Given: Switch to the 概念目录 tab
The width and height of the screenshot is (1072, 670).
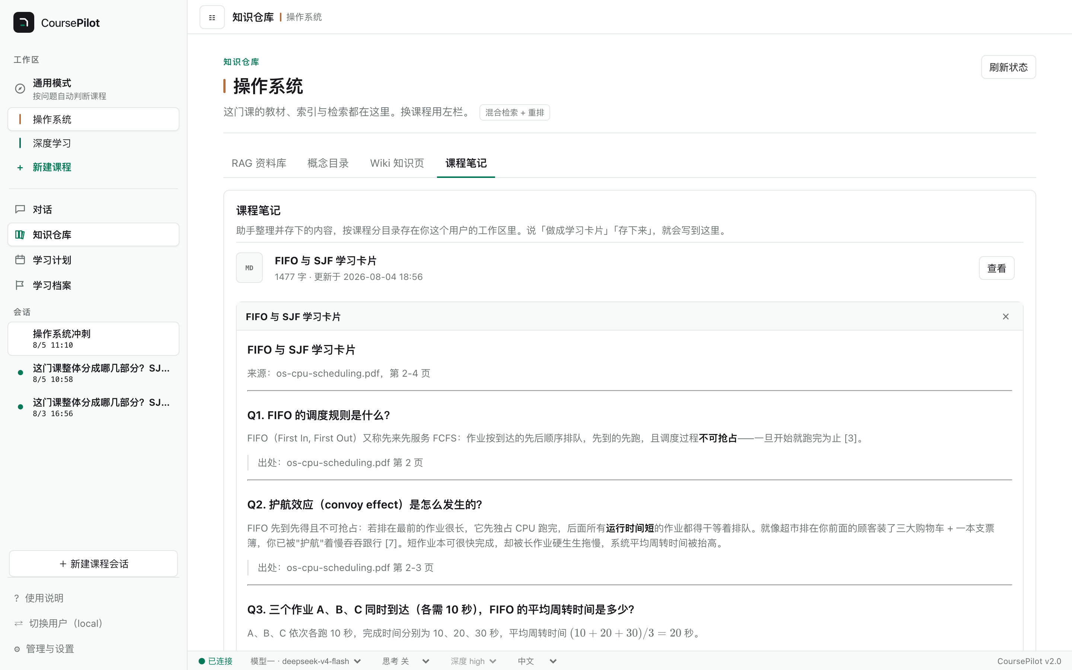Looking at the screenshot, I should 328,163.
